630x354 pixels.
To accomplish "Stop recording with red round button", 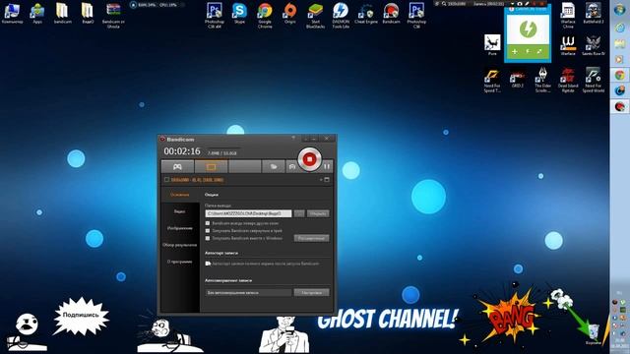I will pyautogui.click(x=309, y=159).
